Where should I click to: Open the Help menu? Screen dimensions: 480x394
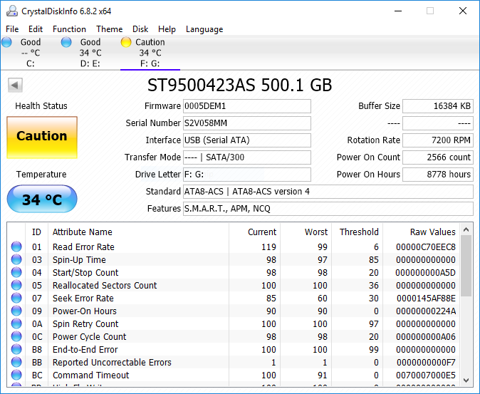point(167,29)
